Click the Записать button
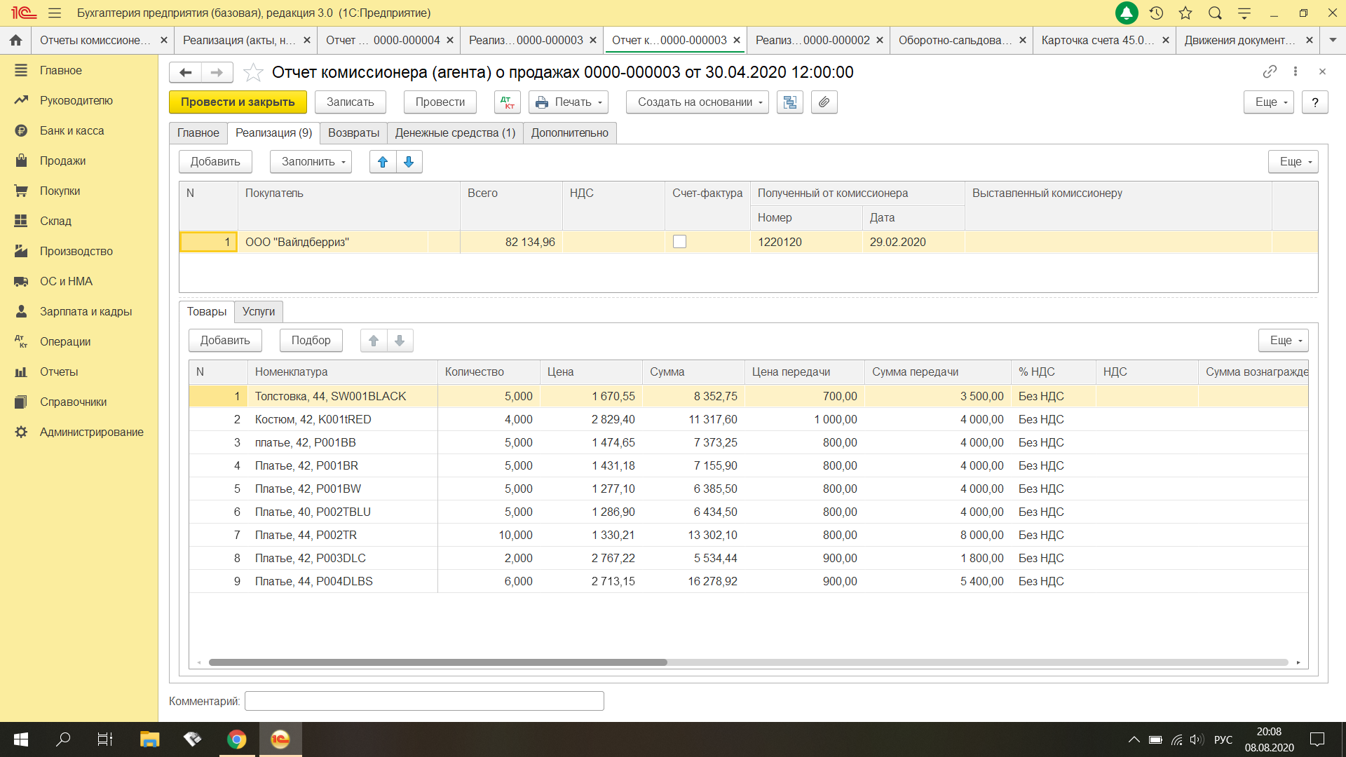1346x757 pixels. click(x=350, y=102)
